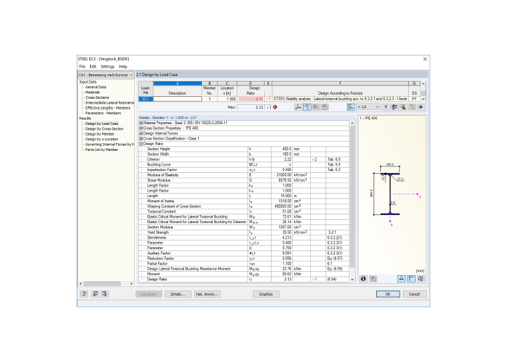Go to the previous input table
507x362 pixels.
(x=95, y=294)
